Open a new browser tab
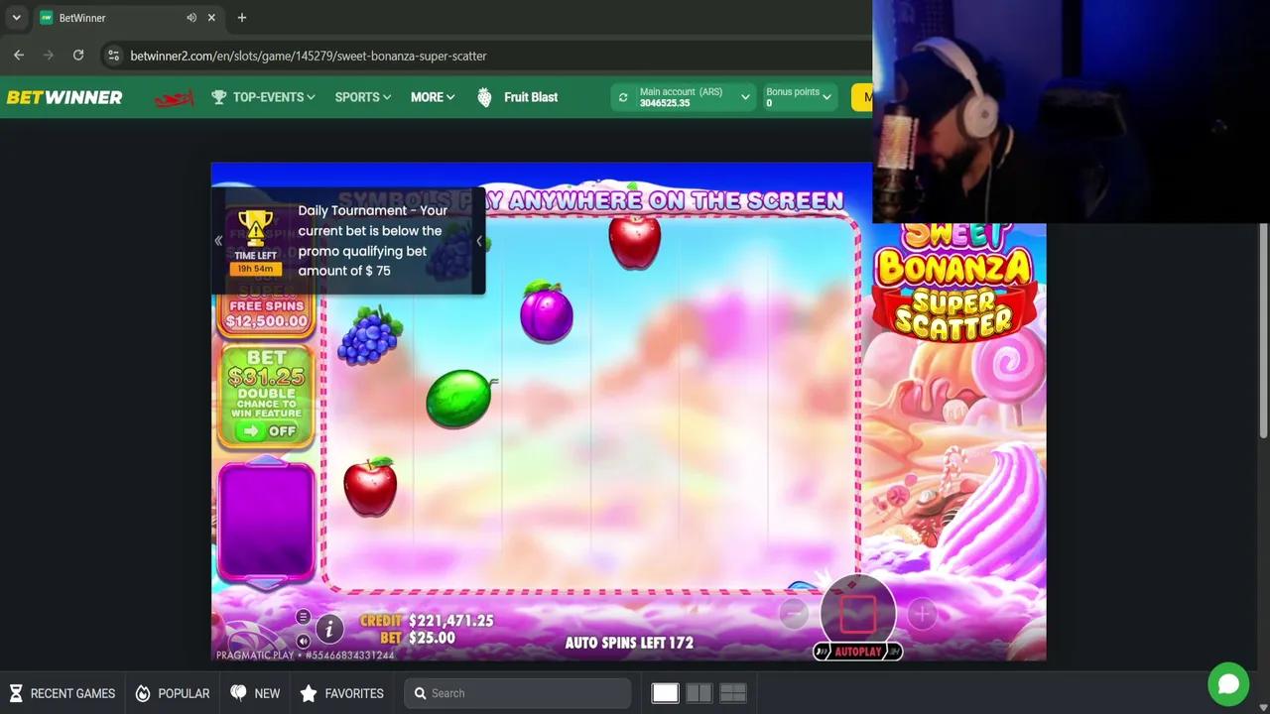This screenshot has height=714, width=1270. [242, 18]
